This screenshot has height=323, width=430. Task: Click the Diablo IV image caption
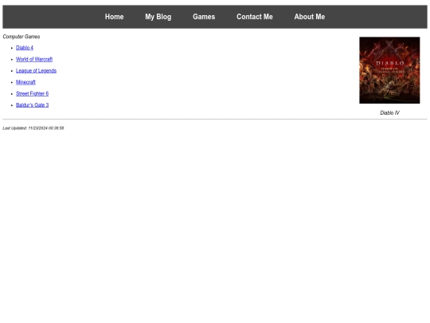pyautogui.click(x=389, y=113)
